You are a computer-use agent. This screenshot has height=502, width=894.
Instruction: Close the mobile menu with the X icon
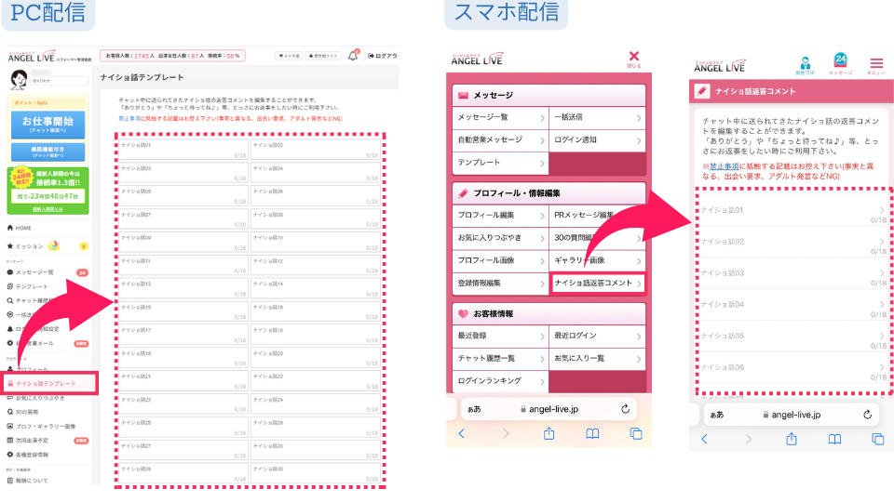pos(634,56)
